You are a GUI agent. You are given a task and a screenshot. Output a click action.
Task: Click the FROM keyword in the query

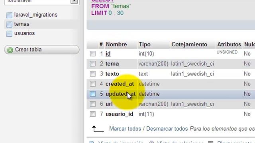tap(100, 6)
